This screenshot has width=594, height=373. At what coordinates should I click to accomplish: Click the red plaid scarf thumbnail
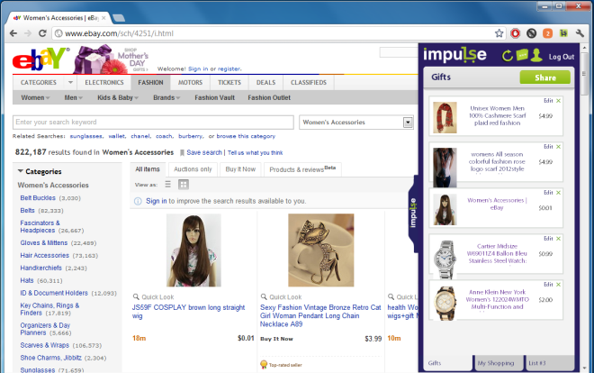[445, 117]
